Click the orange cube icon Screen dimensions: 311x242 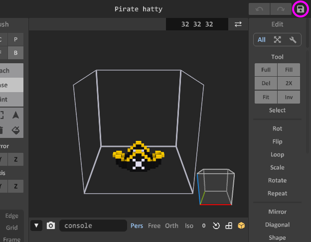pyautogui.click(x=241, y=226)
